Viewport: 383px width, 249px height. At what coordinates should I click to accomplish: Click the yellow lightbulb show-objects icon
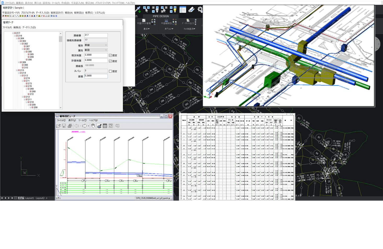173,10
